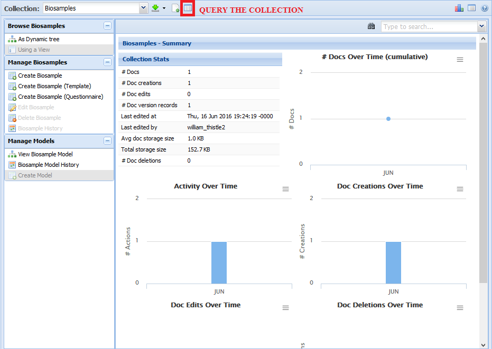Image resolution: width=492 pixels, height=349 pixels.
Task: Open the bar chart statistics icon
Action: tap(459, 8)
